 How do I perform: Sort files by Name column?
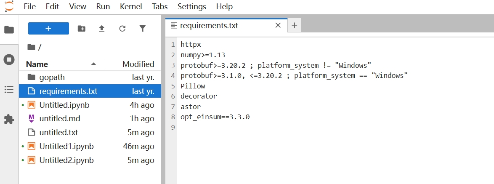(x=37, y=64)
